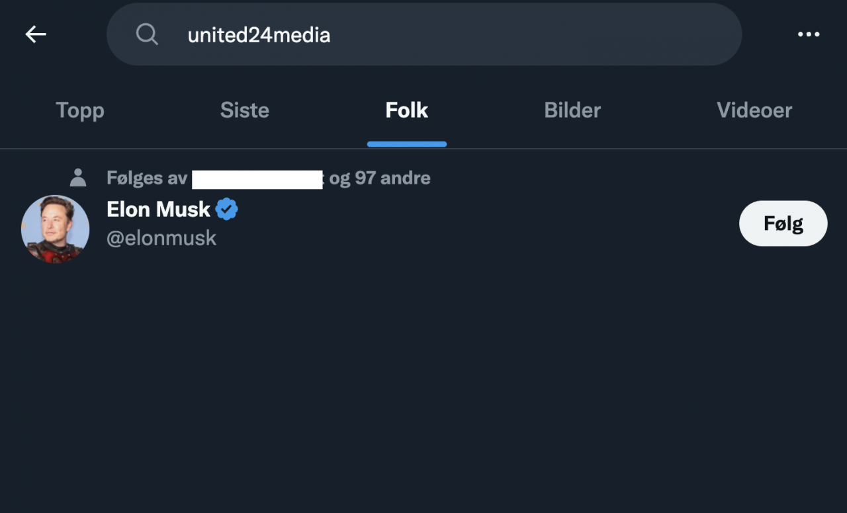The image size is (847, 513).
Task: Click the 'og 97 andre' followers text
Action: (x=380, y=178)
